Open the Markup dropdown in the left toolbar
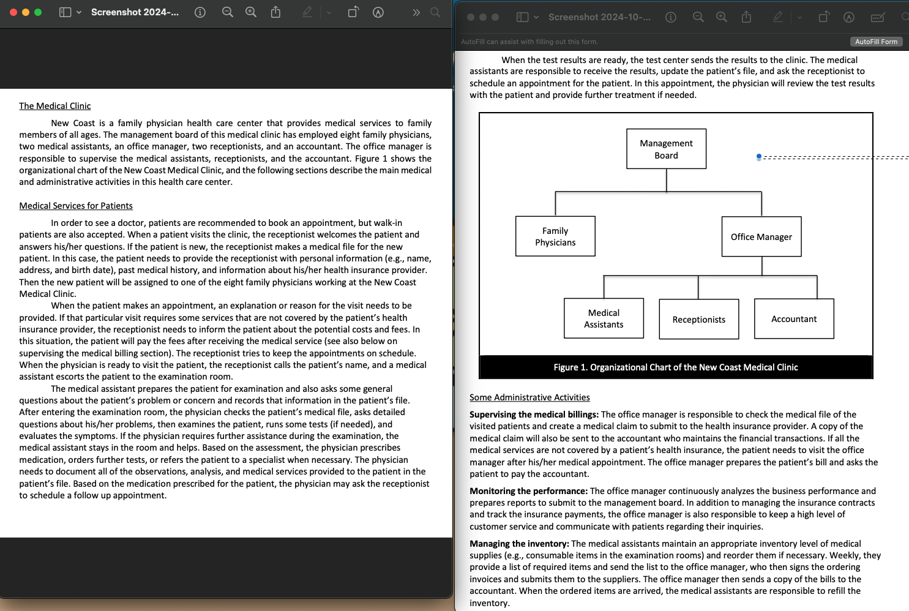Screen dimensions: 909x611 pos(327,12)
